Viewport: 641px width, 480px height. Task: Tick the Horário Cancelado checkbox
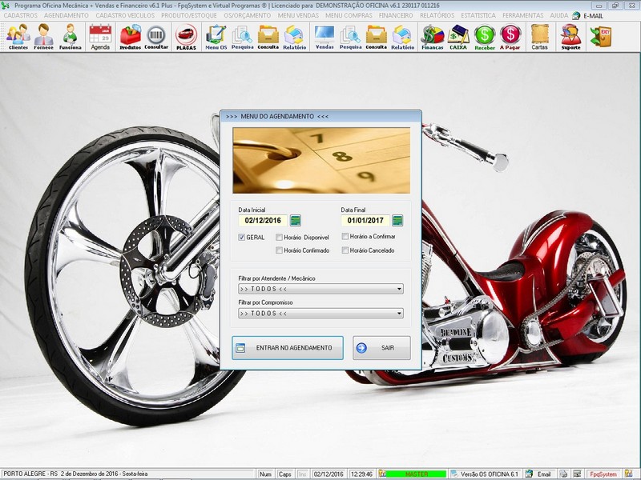[x=345, y=250]
